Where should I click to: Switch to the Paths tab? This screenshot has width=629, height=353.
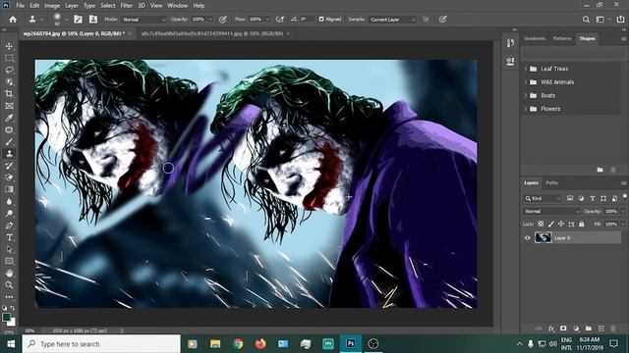click(552, 183)
